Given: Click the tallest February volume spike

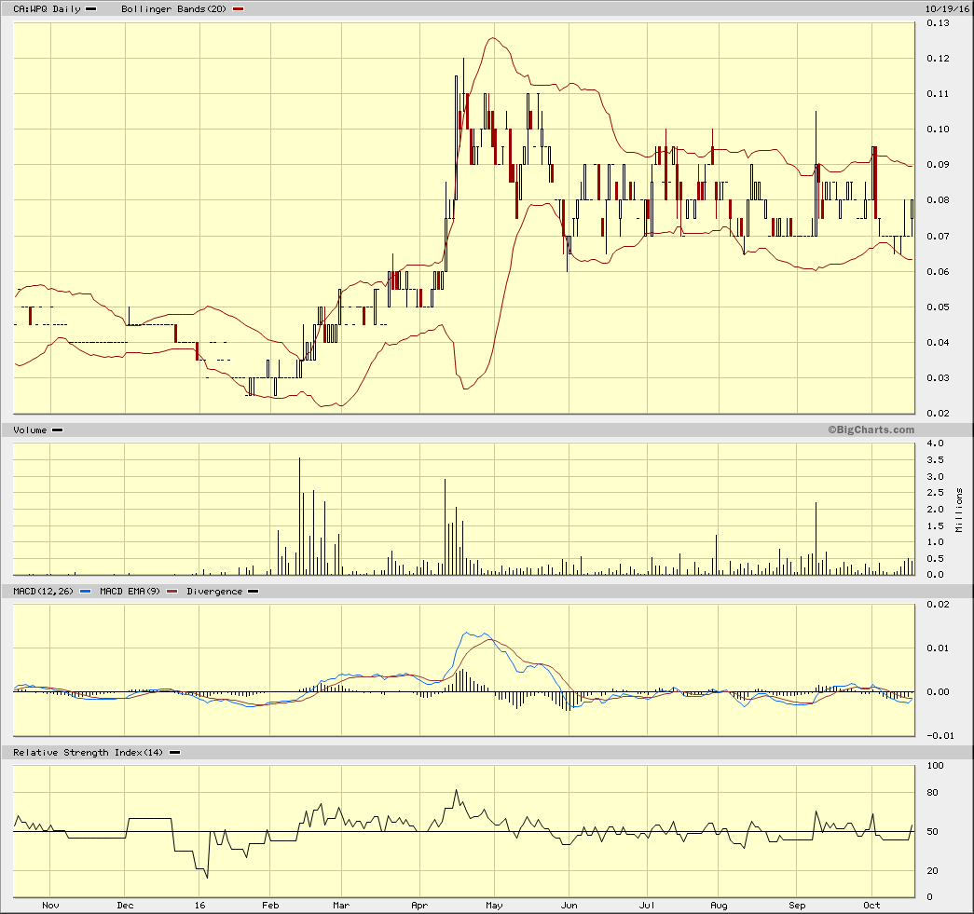Looking at the screenshot, I should tap(299, 515).
